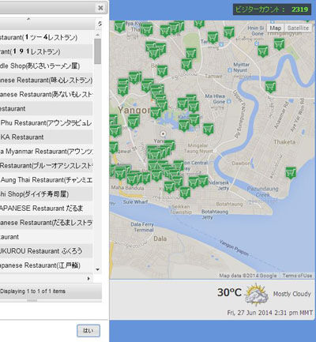Select the cart marker beside Ma Hlwa Gone river bend
Screen dimensions: 316x342
270,87
